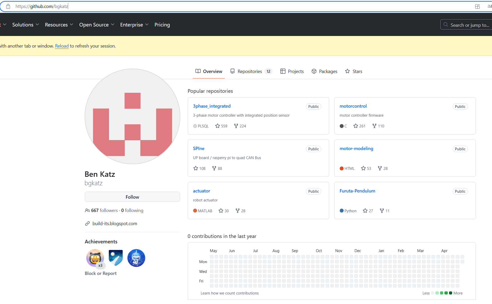Expand the Enterprise menu
Image resolution: width=492 pixels, height=304 pixels.
(134, 25)
